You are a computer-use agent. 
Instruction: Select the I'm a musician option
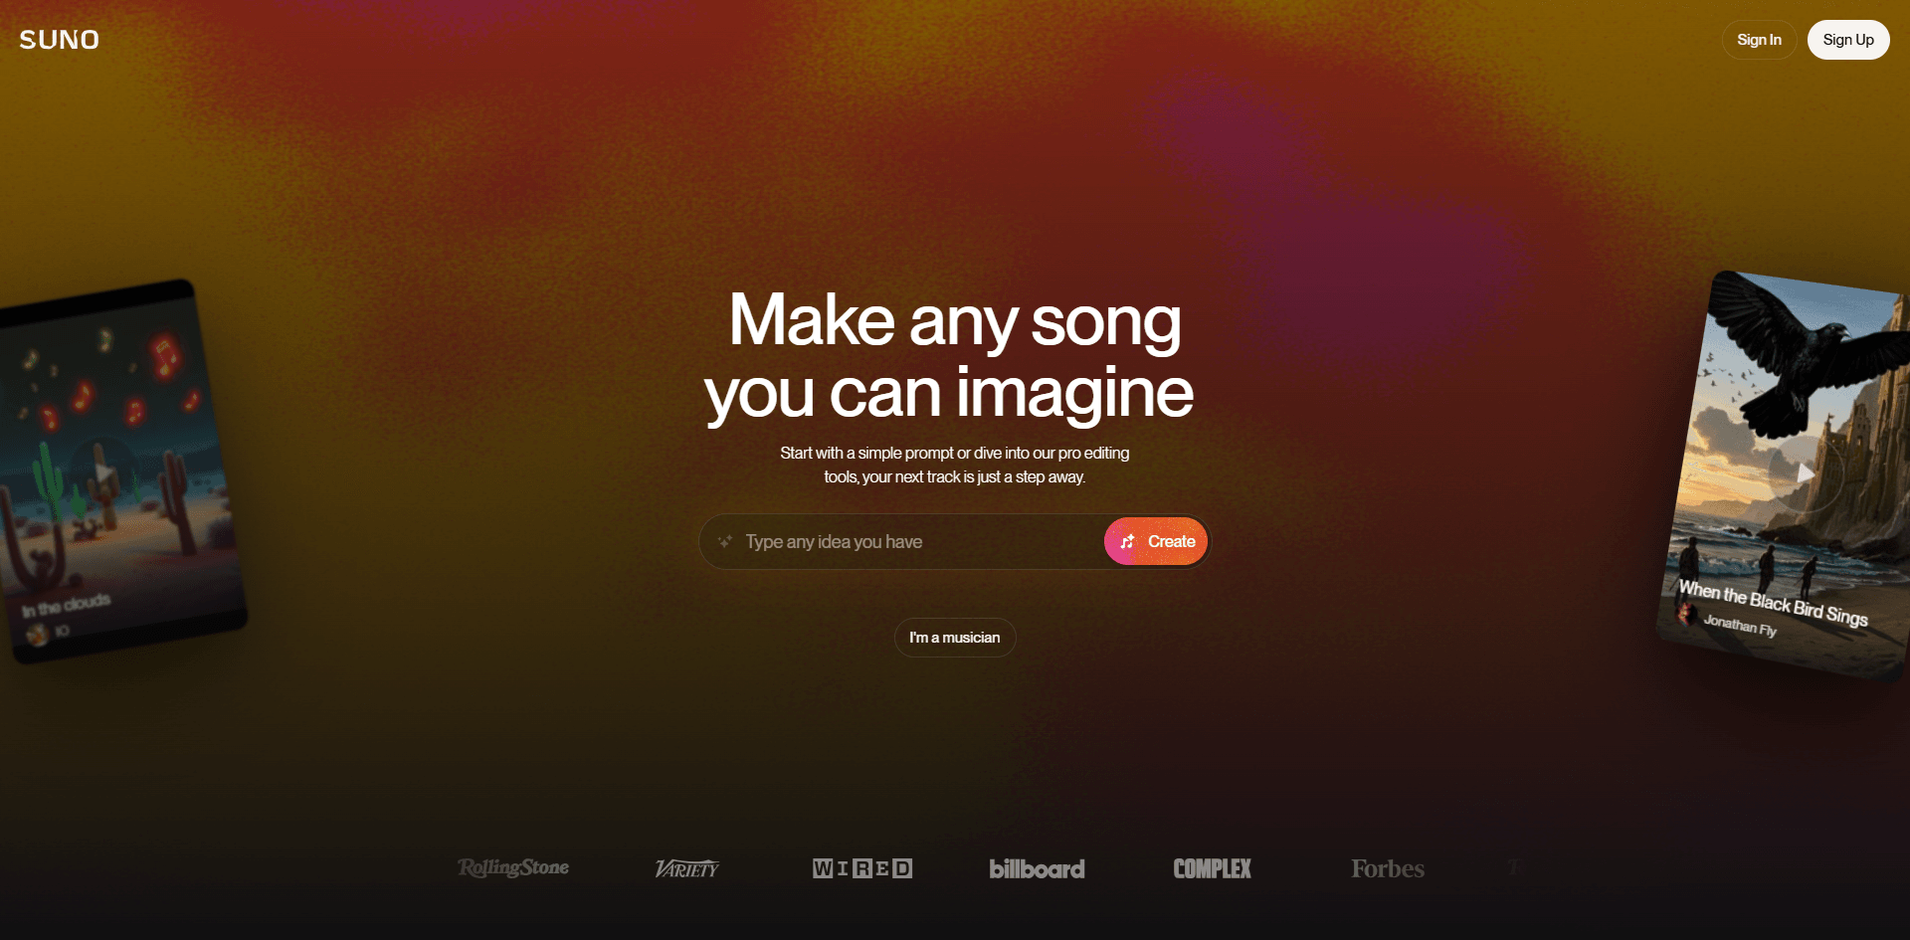click(x=955, y=638)
